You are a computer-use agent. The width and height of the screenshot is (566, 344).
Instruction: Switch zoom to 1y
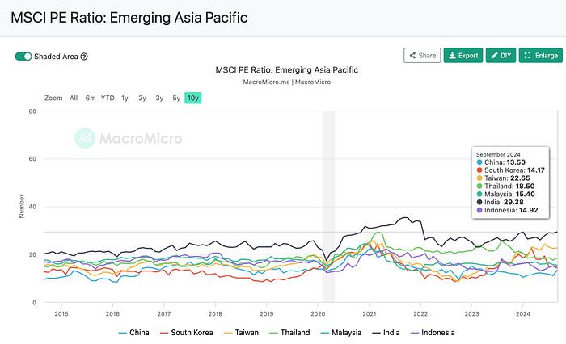tap(125, 98)
